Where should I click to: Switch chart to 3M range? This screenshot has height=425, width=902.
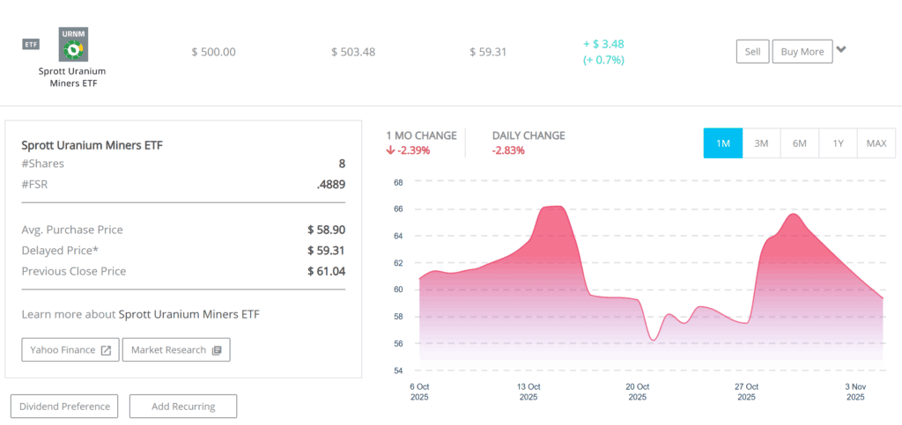point(761,143)
